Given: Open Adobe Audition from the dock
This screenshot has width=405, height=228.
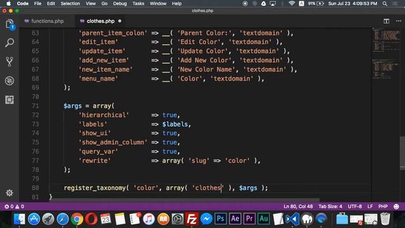Looking at the screenshot, I should coord(264,219).
